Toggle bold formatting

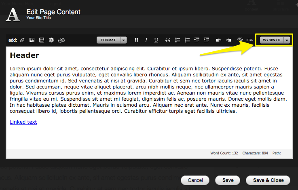(136, 40)
